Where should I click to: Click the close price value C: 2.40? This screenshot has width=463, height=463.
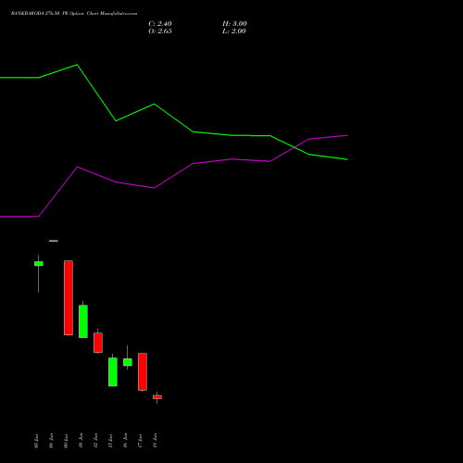[x=160, y=24]
